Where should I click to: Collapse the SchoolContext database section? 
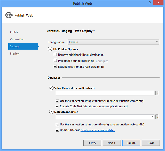(51, 88)
